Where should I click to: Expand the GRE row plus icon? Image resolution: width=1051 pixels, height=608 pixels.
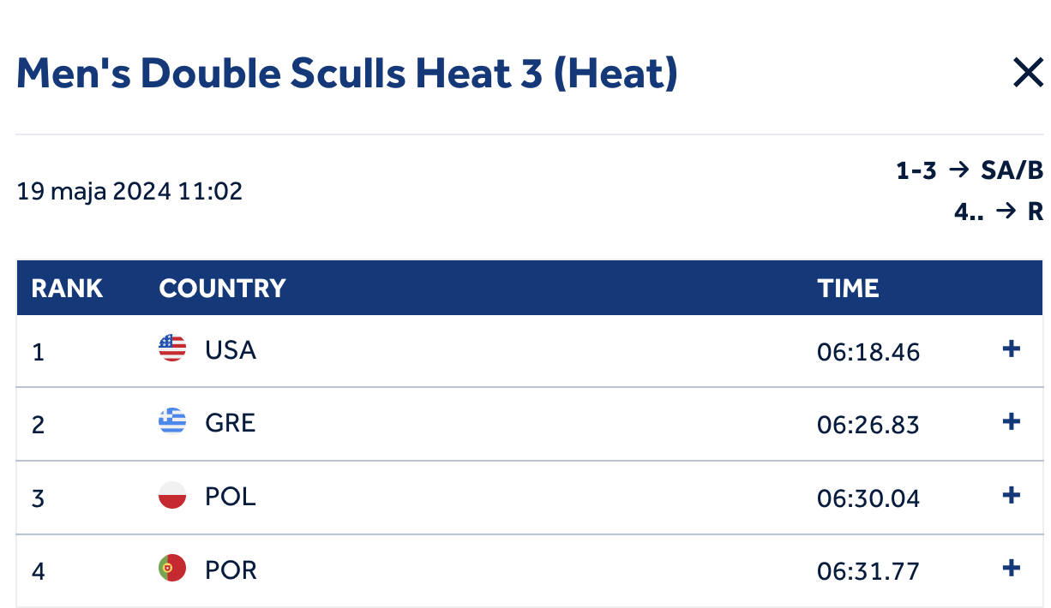coord(1012,422)
